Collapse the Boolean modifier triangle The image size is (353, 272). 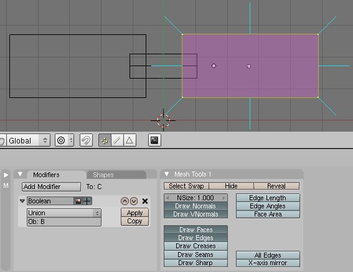tap(22, 201)
